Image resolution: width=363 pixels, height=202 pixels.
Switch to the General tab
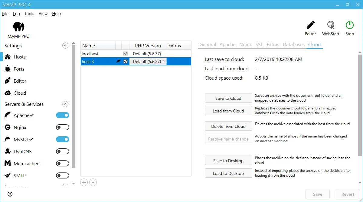pyautogui.click(x=208, y=44)
